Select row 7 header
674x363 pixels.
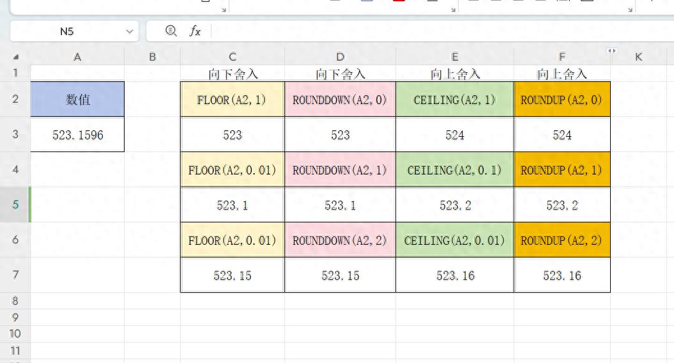tap(15, 275)
